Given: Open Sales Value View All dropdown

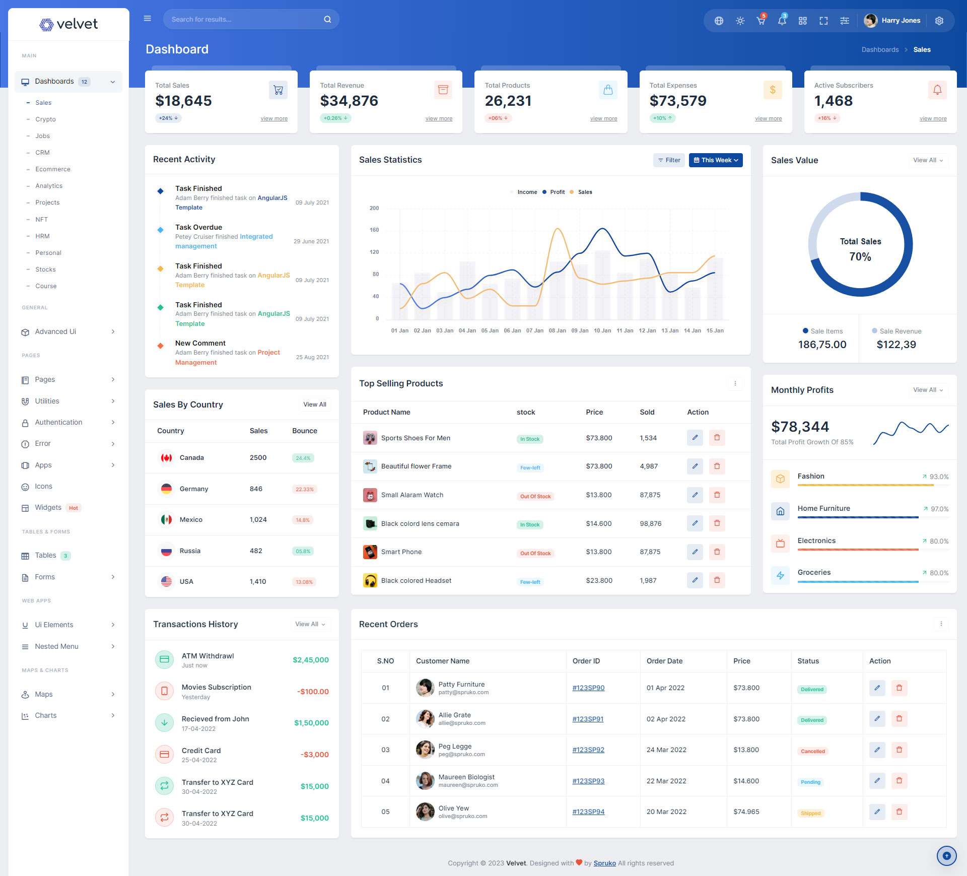Looking at the screenshot, I should pyautogui.click(x=928, y=160).
